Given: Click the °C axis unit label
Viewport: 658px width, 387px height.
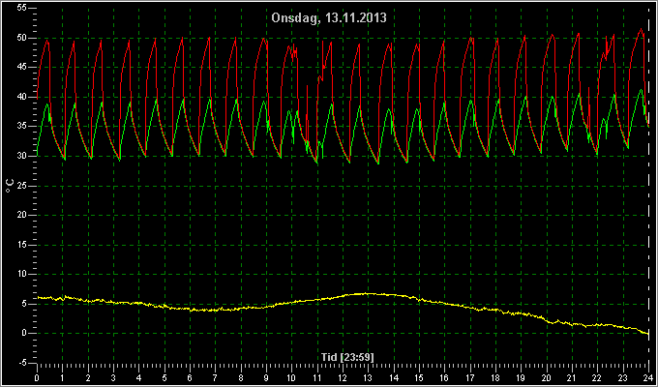Looking at the screenshot, I should 10,186.
